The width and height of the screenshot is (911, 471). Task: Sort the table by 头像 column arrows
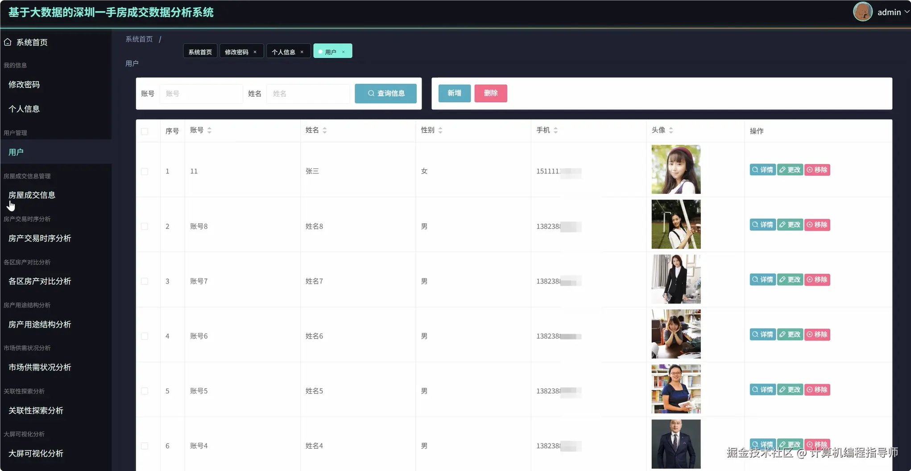(x=671, y=130)
